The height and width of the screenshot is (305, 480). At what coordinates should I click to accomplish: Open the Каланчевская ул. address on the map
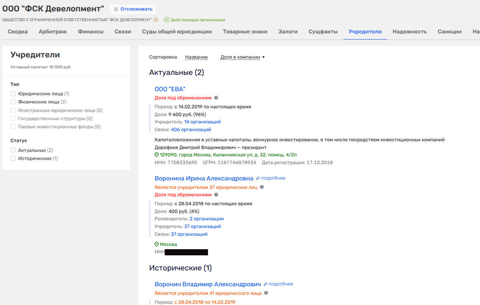tap(228, 155)
